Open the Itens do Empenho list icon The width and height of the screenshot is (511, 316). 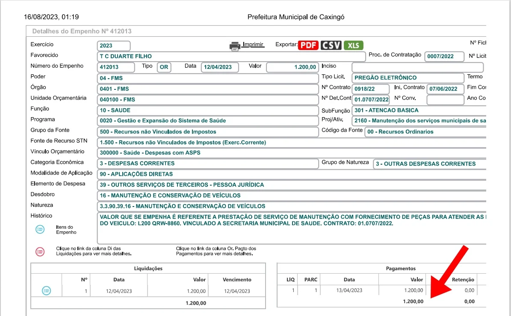tap(40, 229)
